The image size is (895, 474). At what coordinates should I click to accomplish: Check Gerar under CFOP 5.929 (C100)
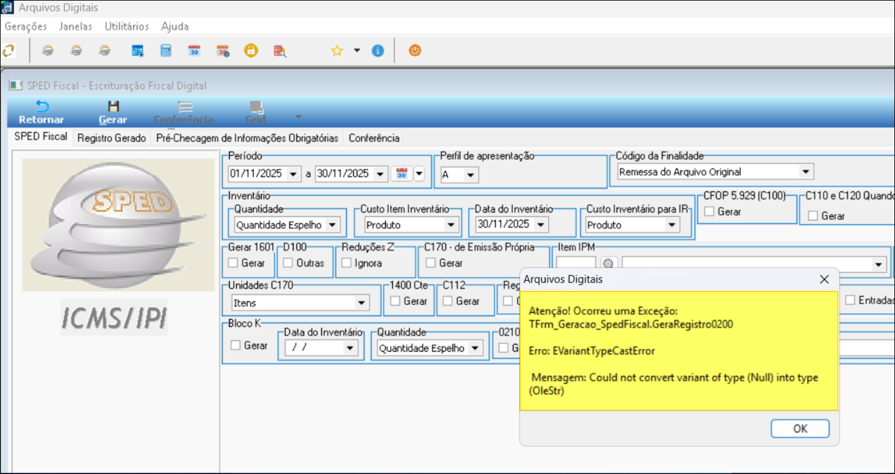pyautogui.click(x=709, y=211)
